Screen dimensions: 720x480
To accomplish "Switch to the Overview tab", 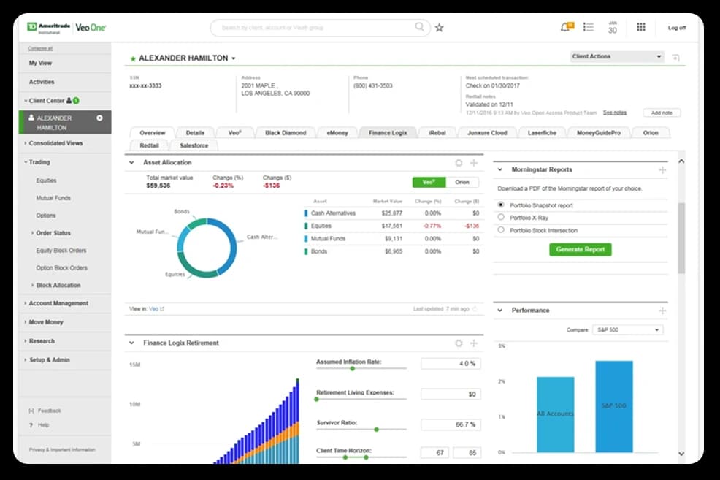I will point(153,133).
